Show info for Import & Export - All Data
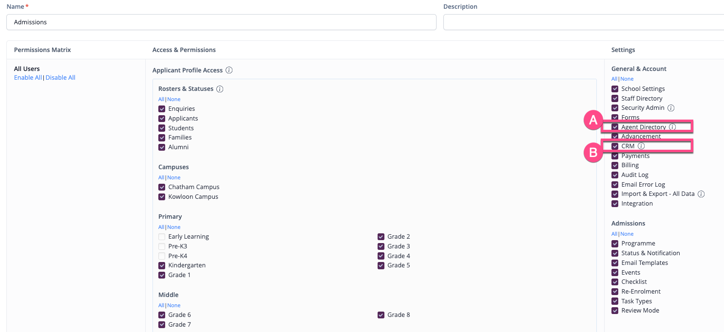The image size is (724, 332). (701, 194)
